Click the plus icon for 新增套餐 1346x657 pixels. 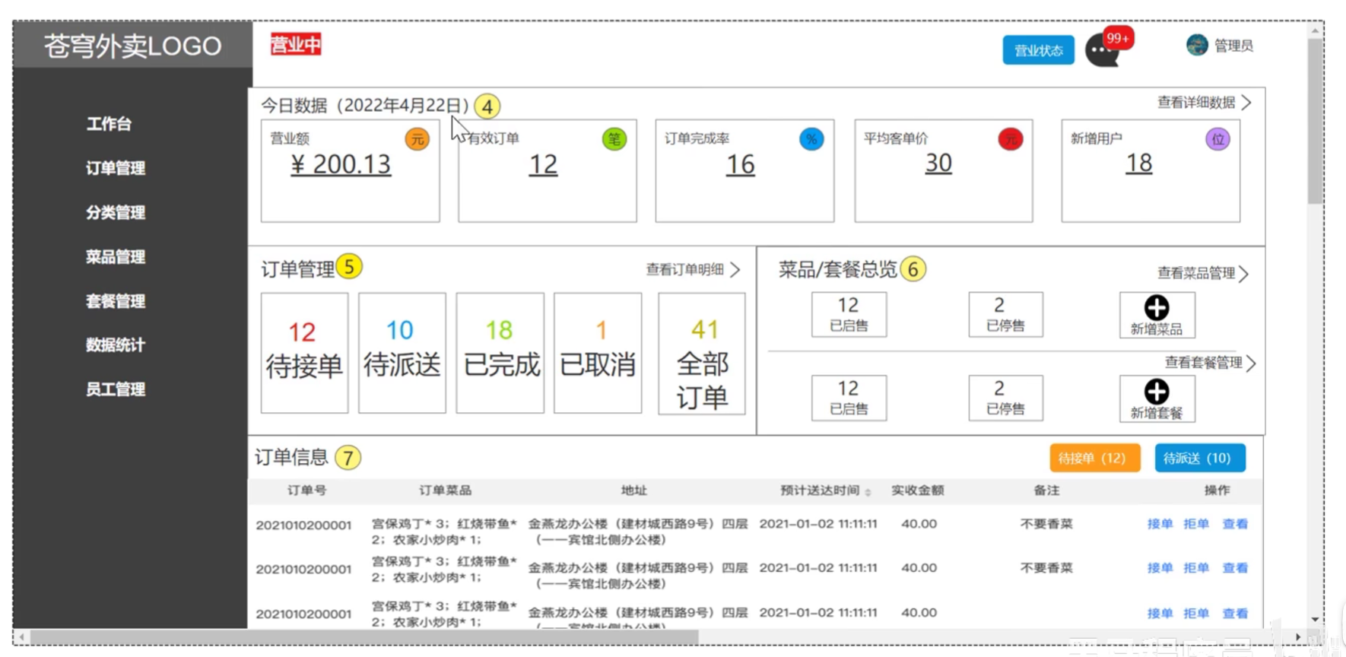(1156, 392)
